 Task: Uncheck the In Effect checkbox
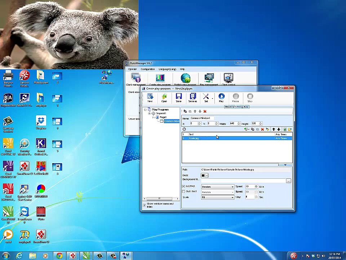(x=183, y=186)
